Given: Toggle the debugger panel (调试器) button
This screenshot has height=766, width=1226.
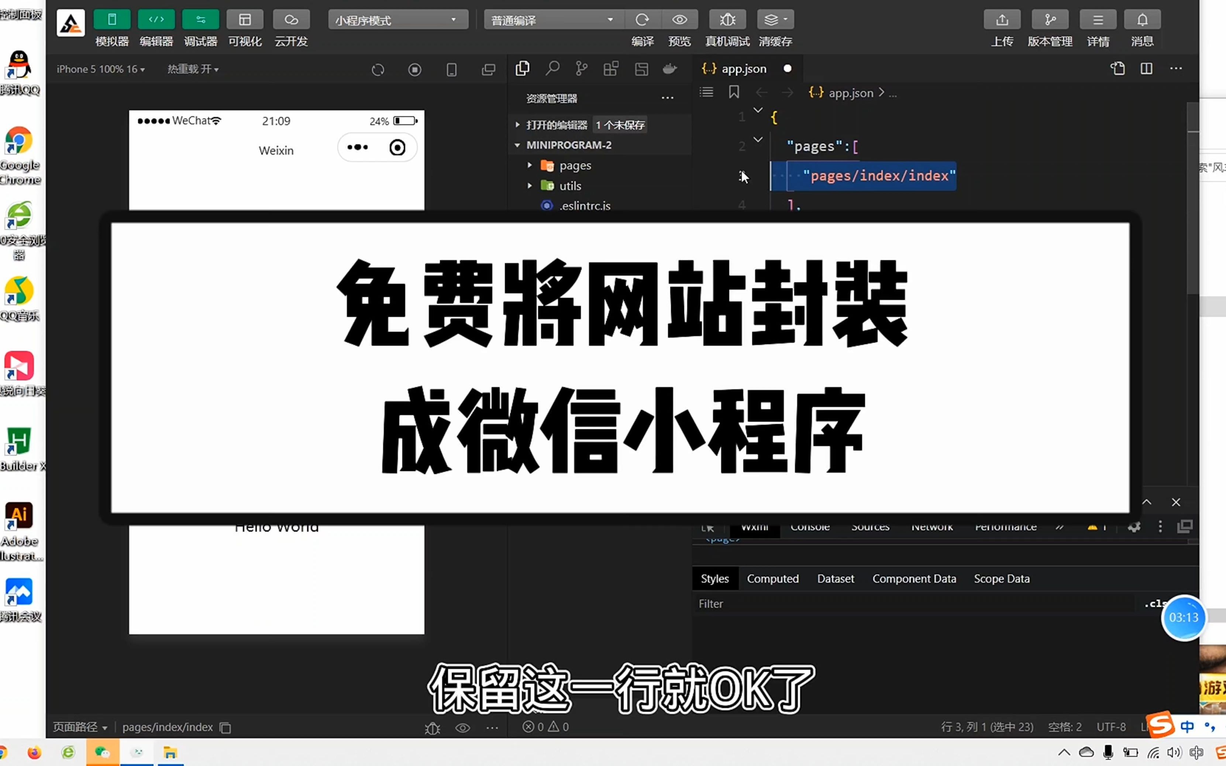Looking at the screenshot, I should (x=201, y=20).
